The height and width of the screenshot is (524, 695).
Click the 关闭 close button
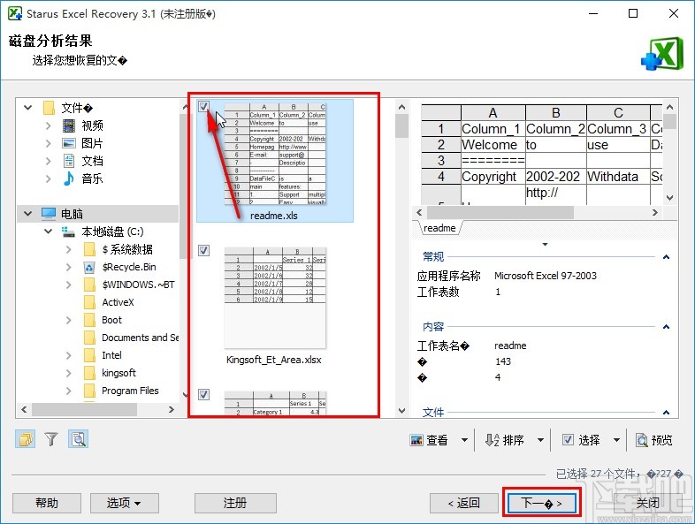647,503
